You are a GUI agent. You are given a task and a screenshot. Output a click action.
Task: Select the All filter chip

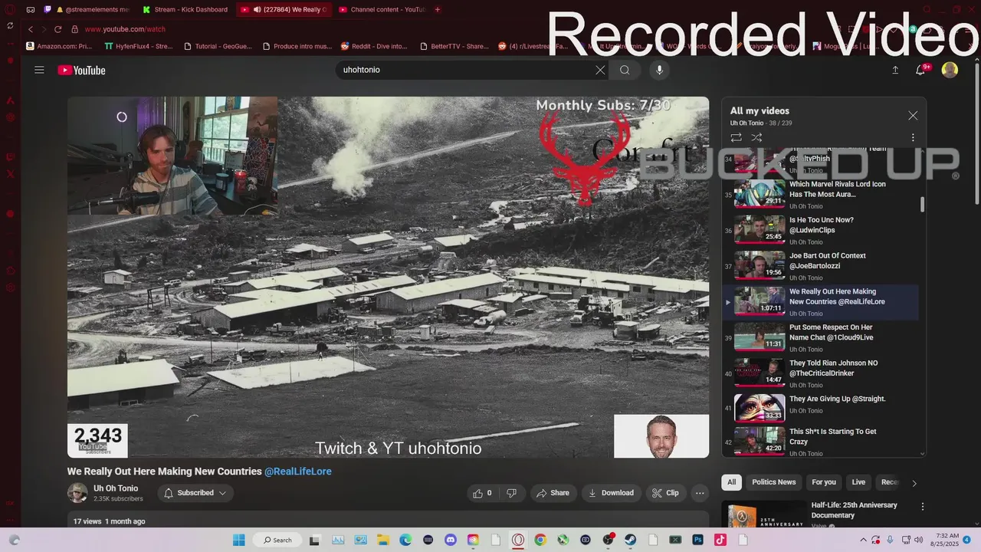(731, 482)
